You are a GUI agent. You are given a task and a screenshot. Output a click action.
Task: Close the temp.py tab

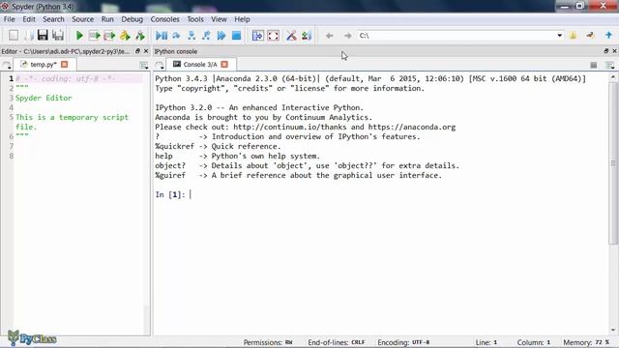pyautogui.click(x=65, y=64)
